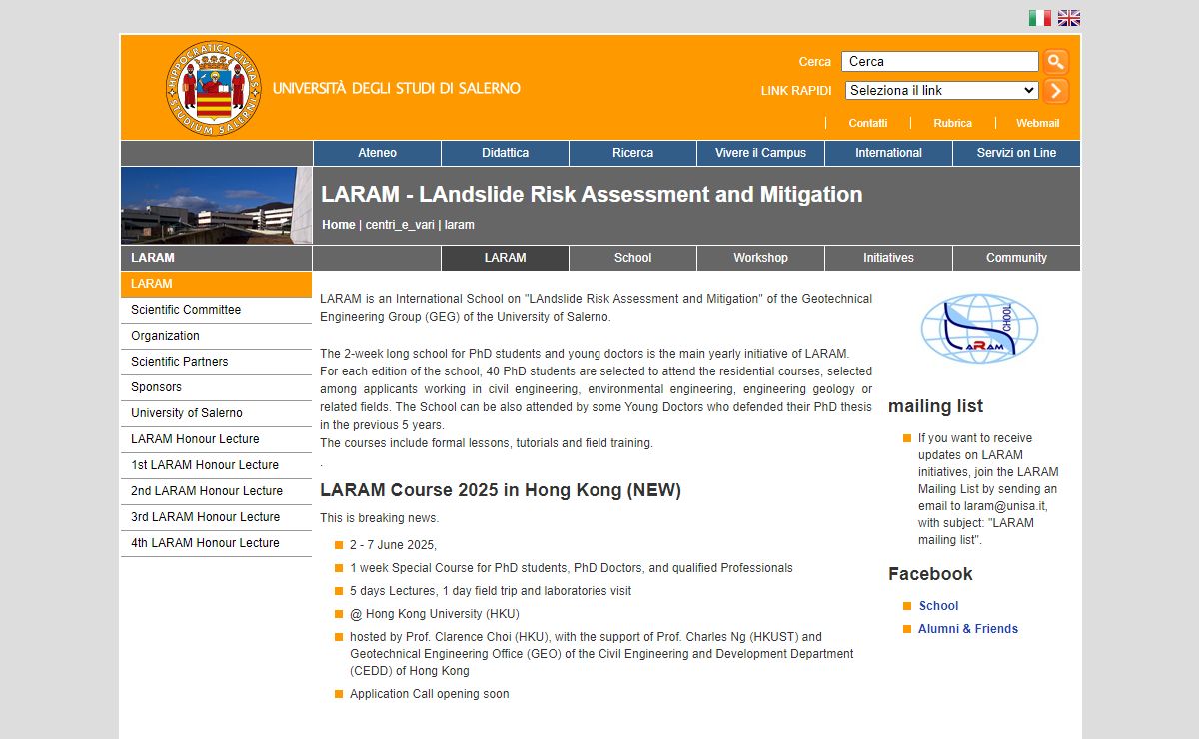Open 1st LARAM Honour Lecture
The image size is (1199, 739).
216,465
